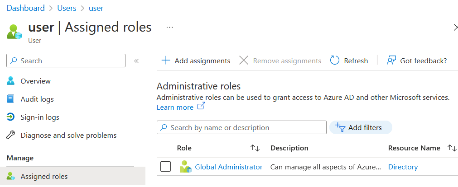Open the Directory resource link

pos(403,167)
